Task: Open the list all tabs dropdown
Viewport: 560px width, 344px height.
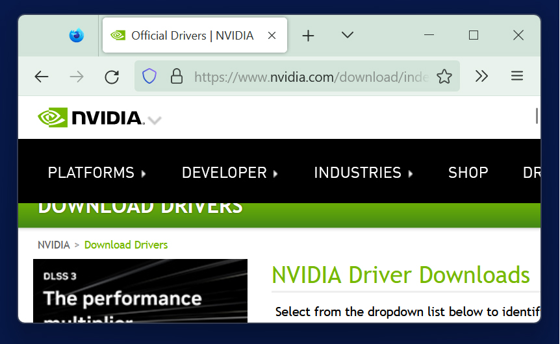Action: pos(347,35)
